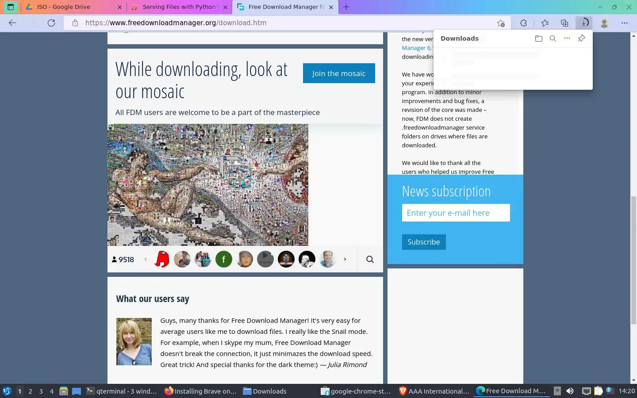Close the Serving Files with Python tab

tap(225, 7)
